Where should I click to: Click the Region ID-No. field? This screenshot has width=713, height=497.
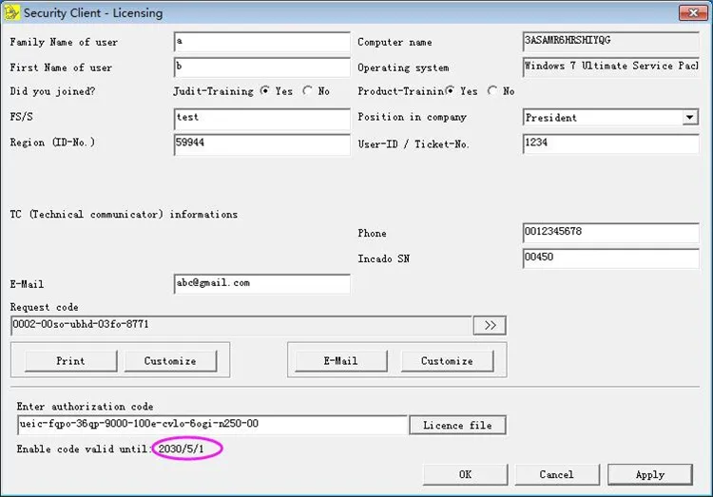click(x=262, y=144)
